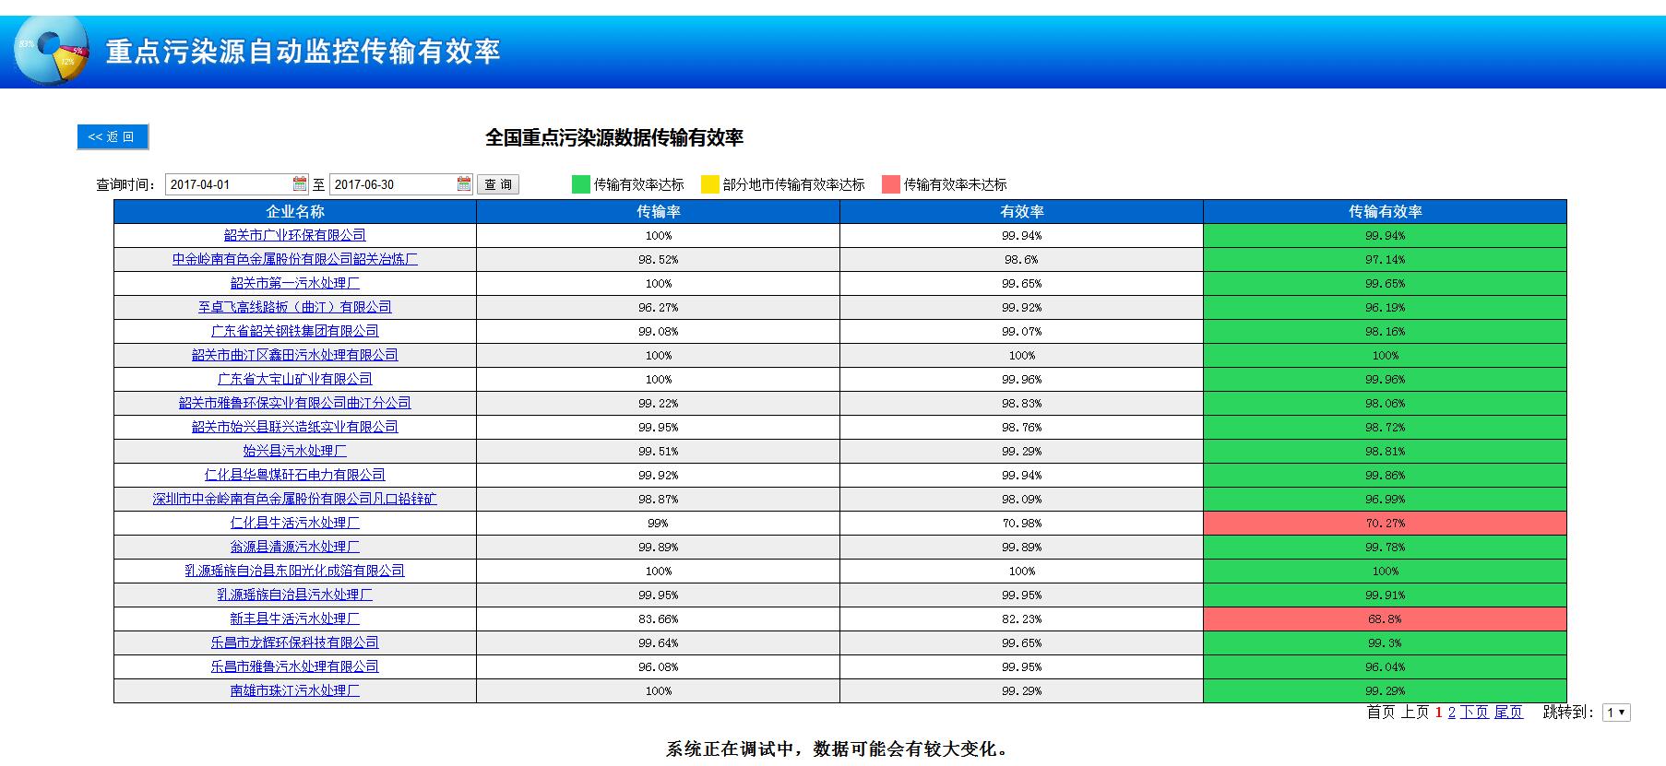The width and height of the screenshot is (1666, 766).
Task: Open calendar picker for end date
Action: click(464, 184)
